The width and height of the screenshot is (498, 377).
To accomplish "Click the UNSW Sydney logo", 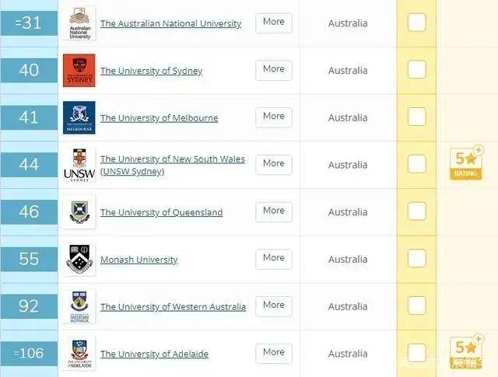I will [x=79, y=165].
